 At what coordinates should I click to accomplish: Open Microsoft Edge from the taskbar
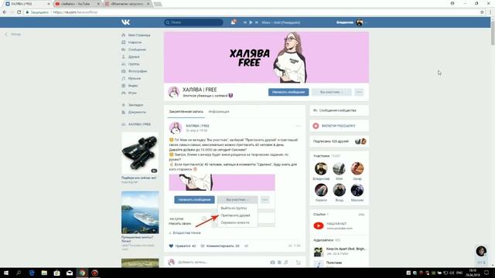pyautogui.click(x=32, y=273)
